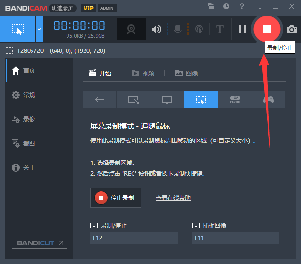Toggle mouse click effects icon

[x=199, y=29]
